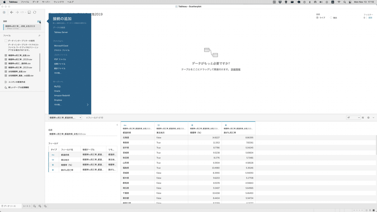Viewport: 377px width, 212px height.
Task: Select the ライブ connection radio button
Action: pos(317,18)
